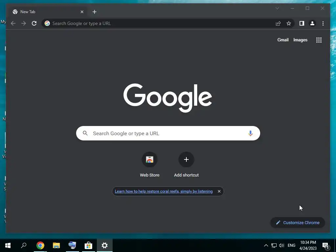Bookmark this tab with the star icon
This screenshot has height=252, width=336.
pos(289,23)
